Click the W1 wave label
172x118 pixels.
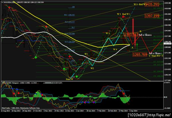point(86,54)
